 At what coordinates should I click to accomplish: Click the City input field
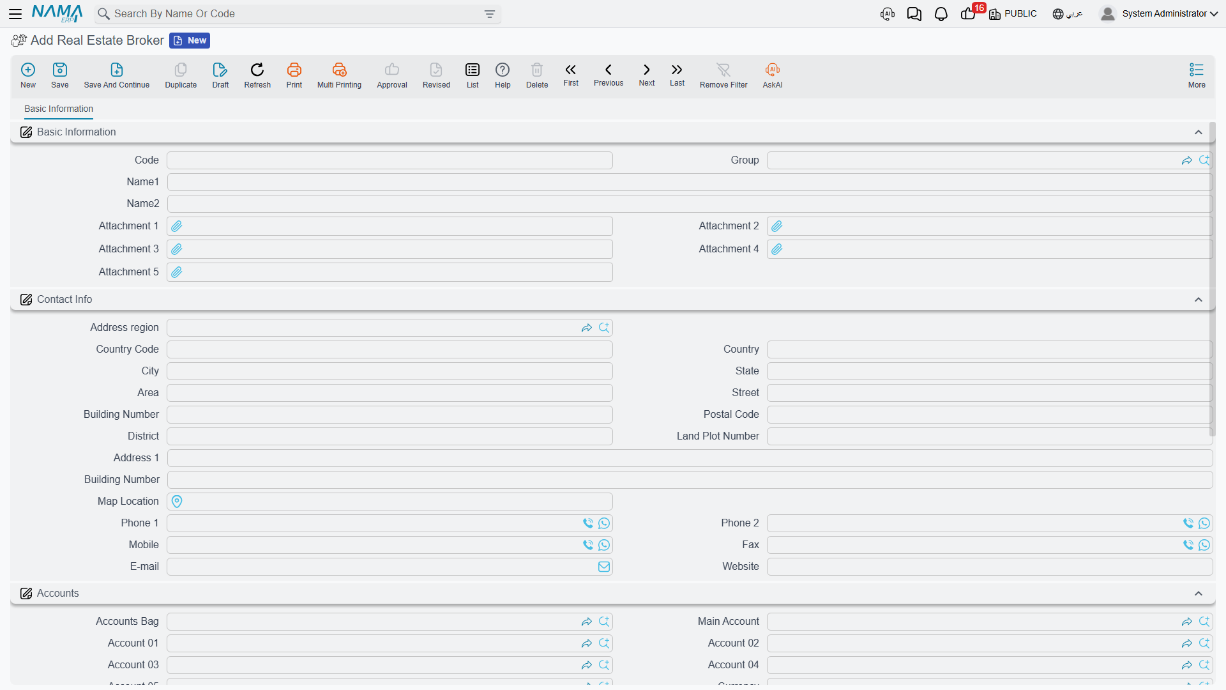pos(390,371)
